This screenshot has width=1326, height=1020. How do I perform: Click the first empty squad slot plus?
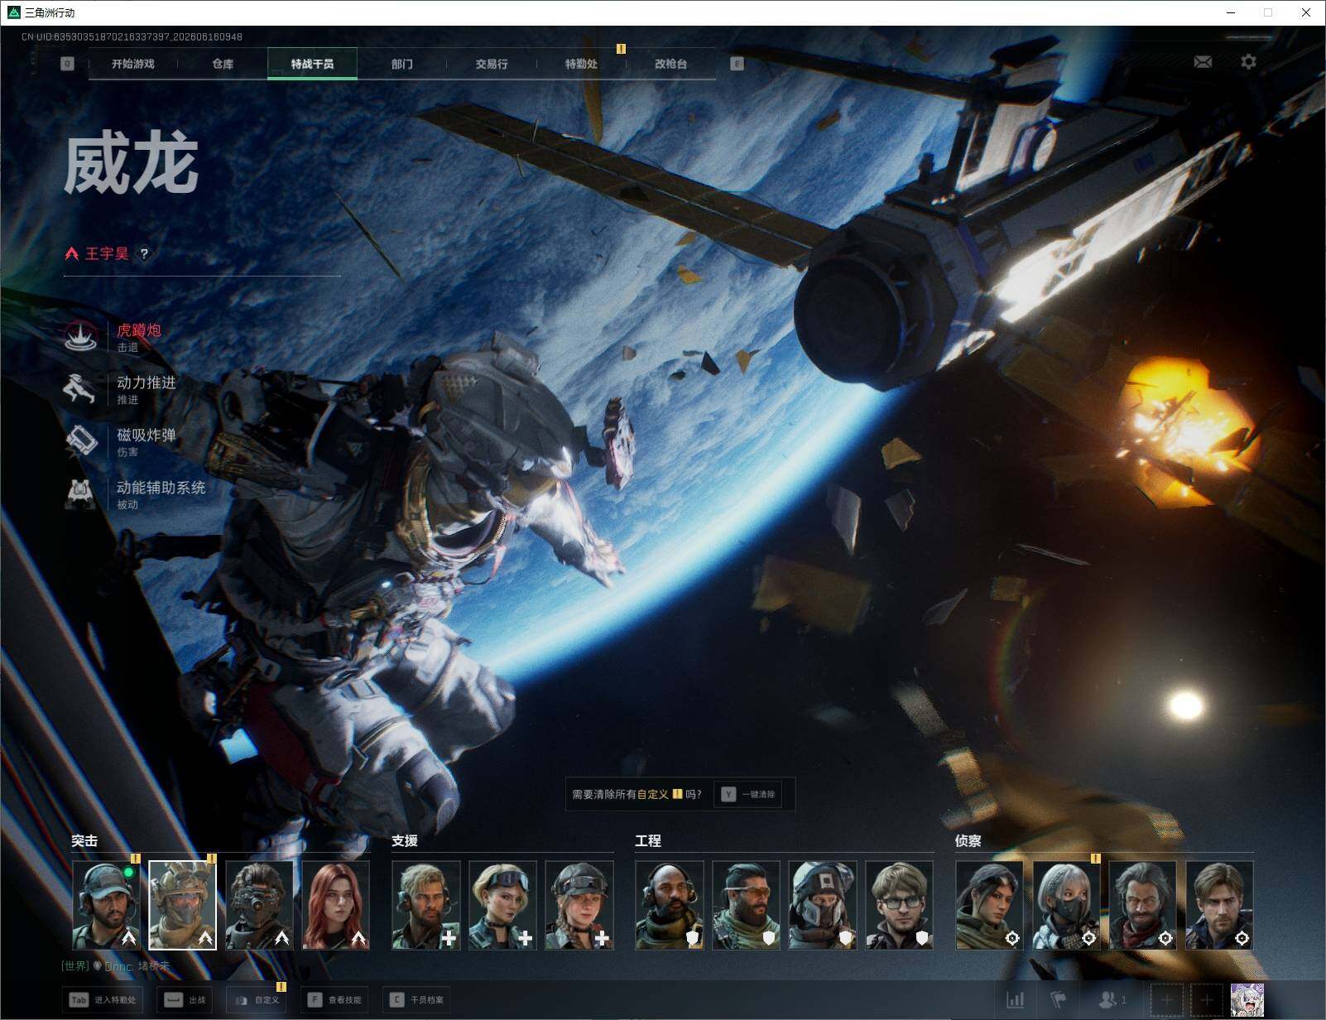click(x=1167, y=1000)
